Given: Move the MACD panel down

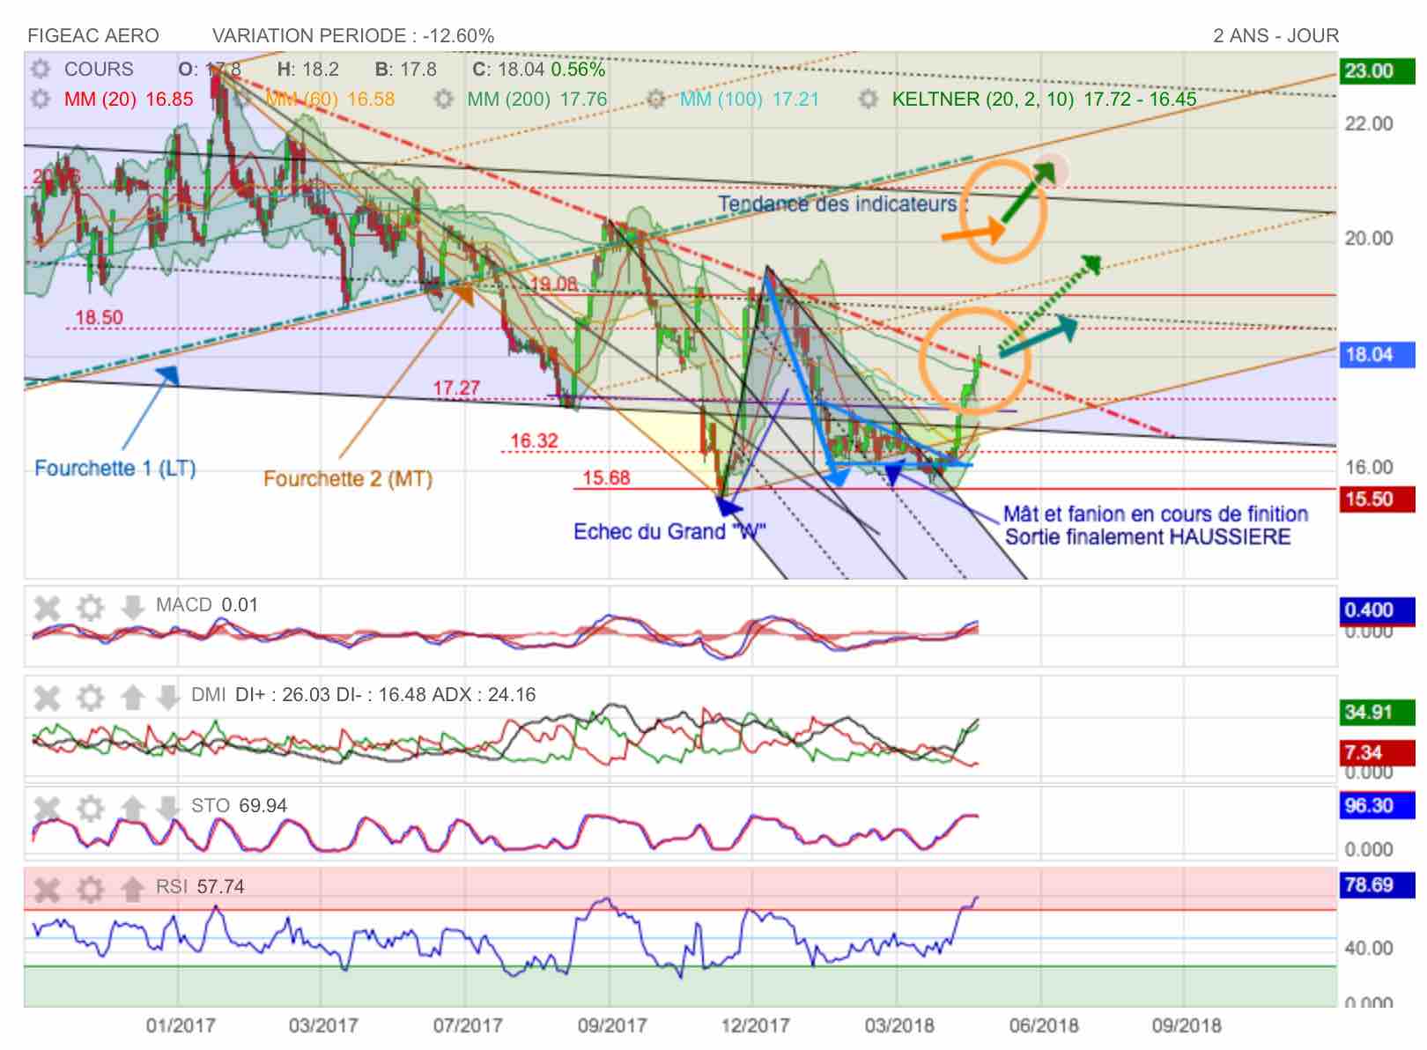Looking at the screenshot, I should (132, 608).
